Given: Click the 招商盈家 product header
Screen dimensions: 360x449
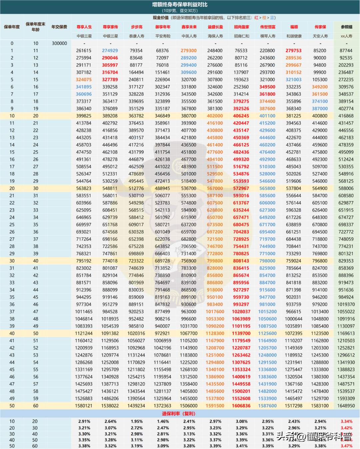Looking at the screenshot, I should pos(241,27).
